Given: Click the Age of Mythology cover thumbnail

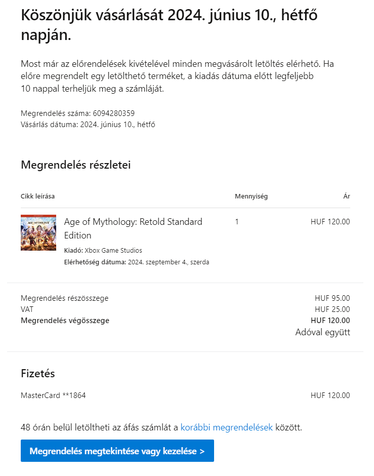Looking at the screenshot, I should [38, 232].
